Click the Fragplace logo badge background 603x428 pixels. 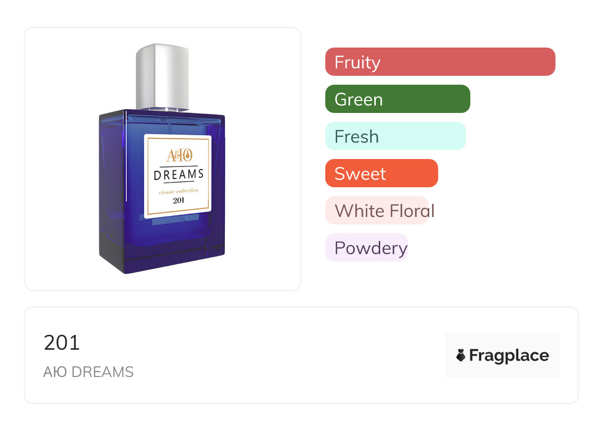(x=502, y=355)
